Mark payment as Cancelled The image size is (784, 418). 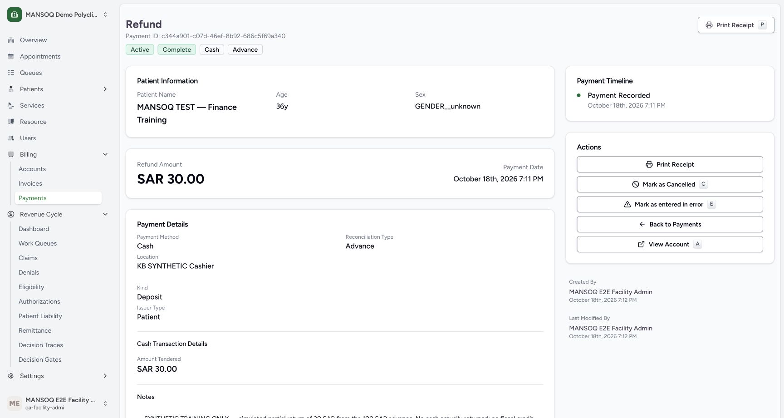pos(670,184)
